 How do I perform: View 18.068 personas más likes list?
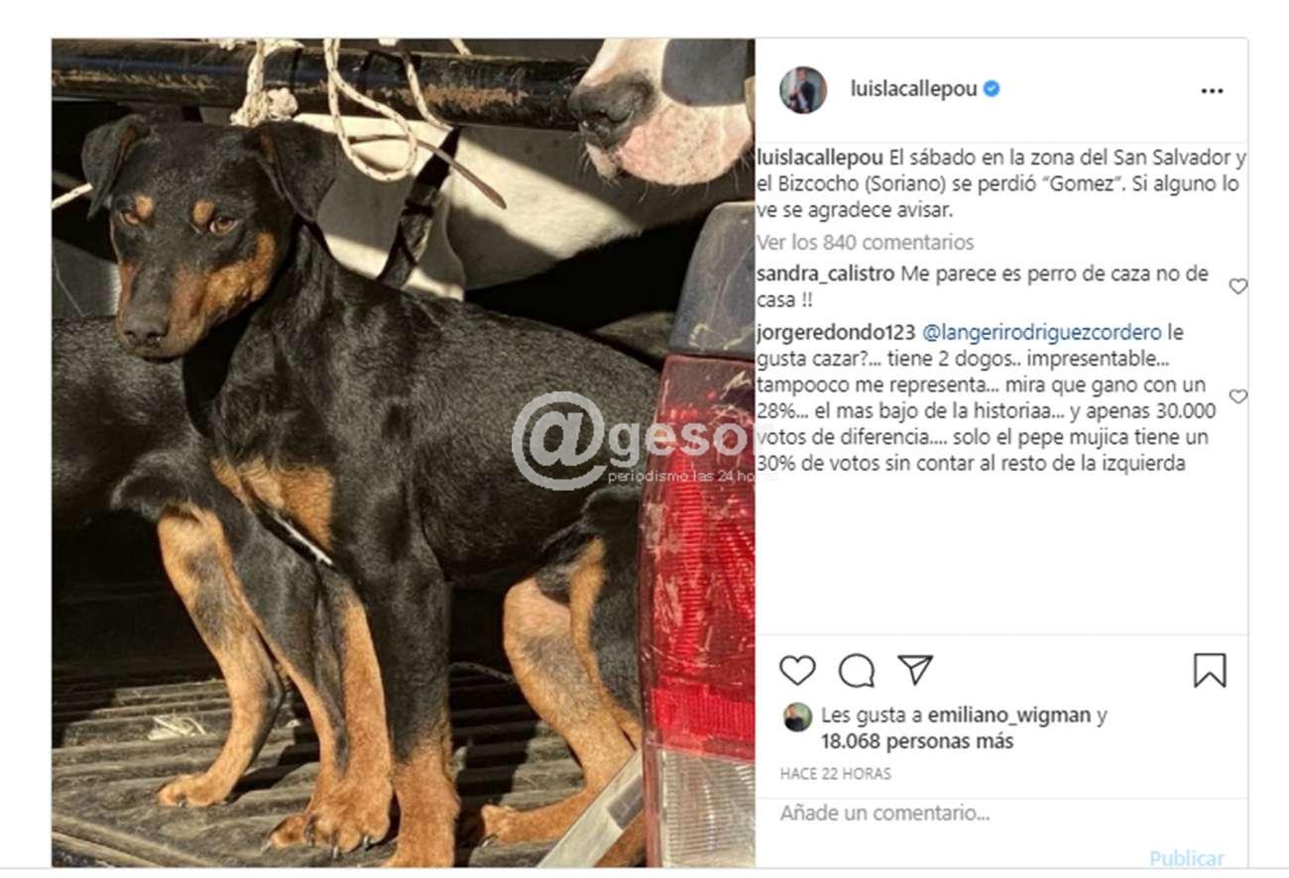917,741
